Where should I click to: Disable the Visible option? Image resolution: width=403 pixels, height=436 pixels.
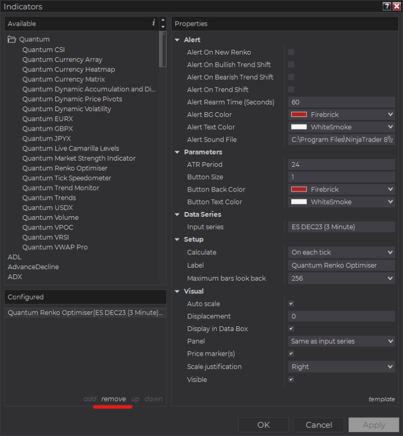click(x=291, y=379)
